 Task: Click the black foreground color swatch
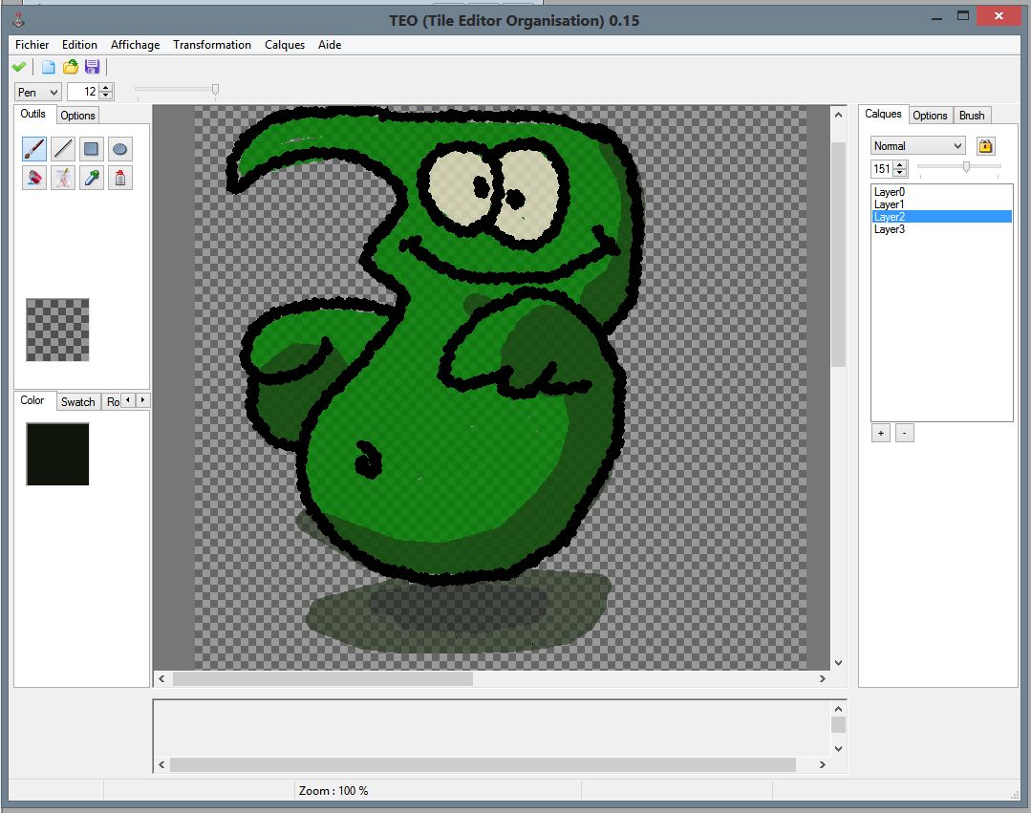pyautogui.click(x=57, y=454)
